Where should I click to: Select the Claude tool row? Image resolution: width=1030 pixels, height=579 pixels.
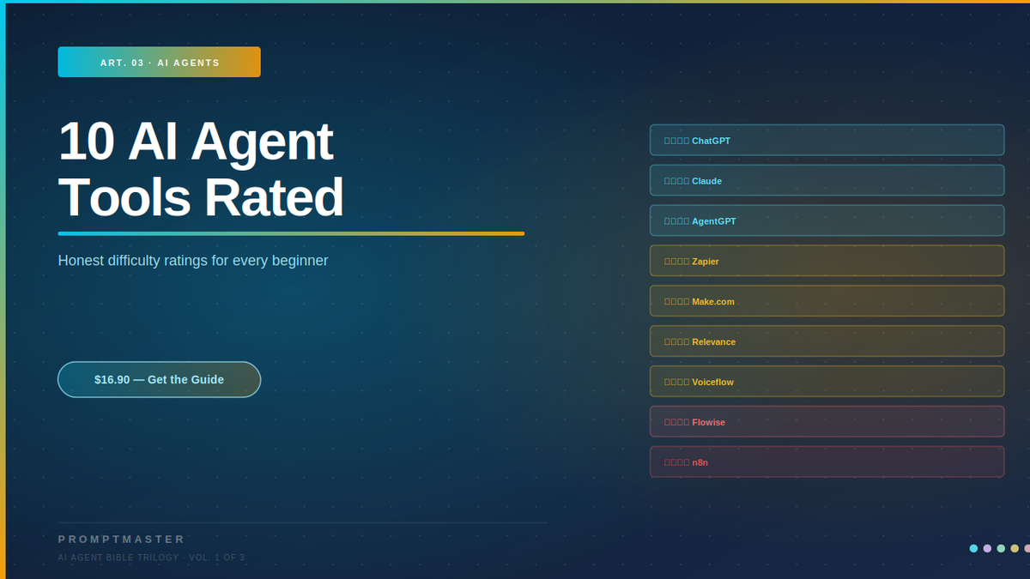[827, 180]
